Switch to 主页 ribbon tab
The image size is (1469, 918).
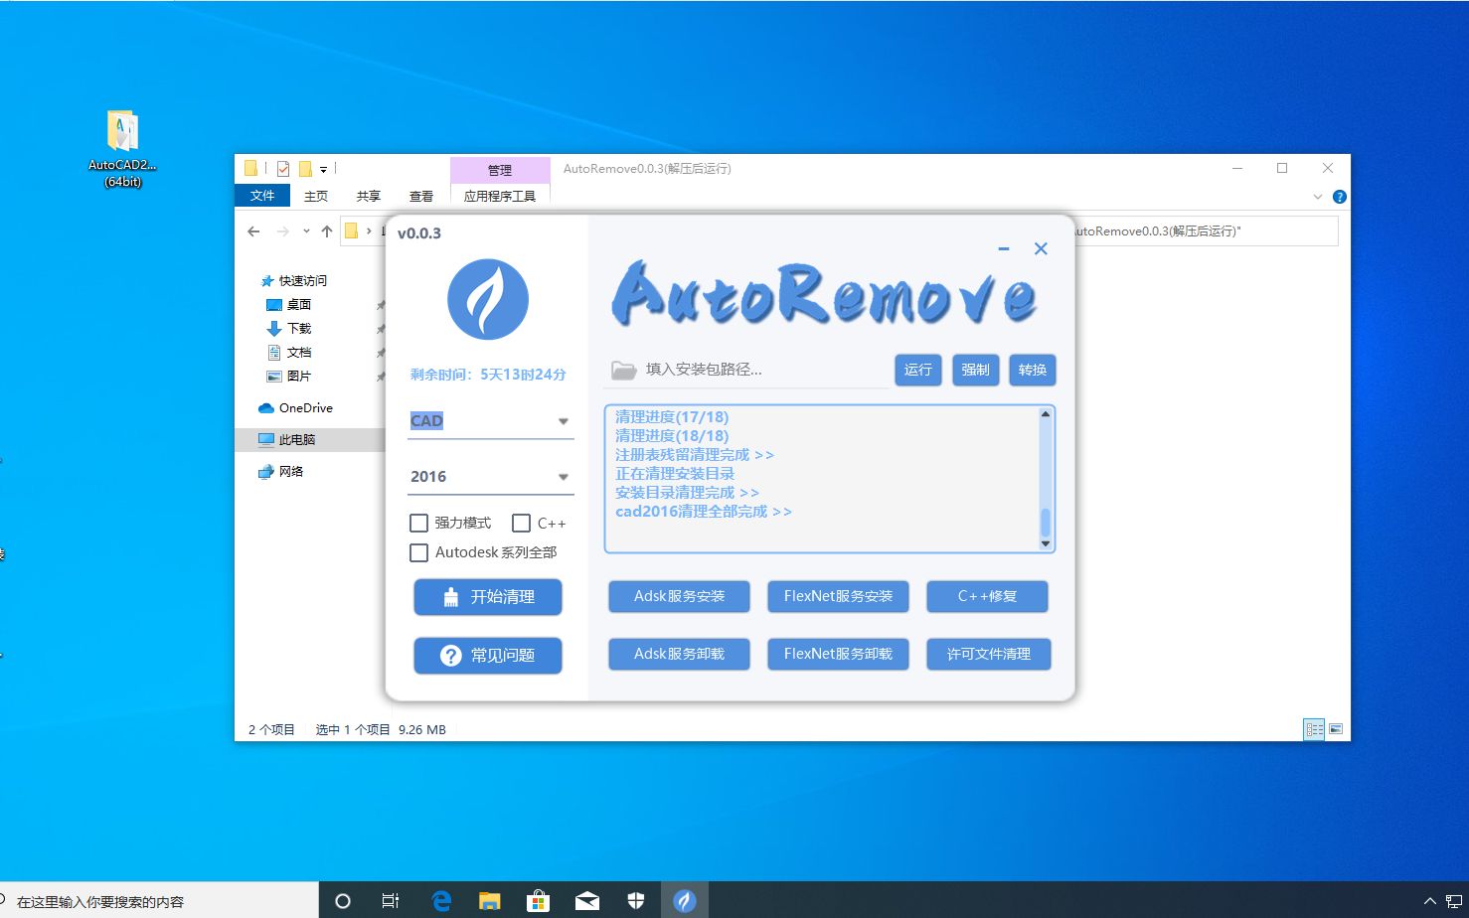[x=316, y=196]
